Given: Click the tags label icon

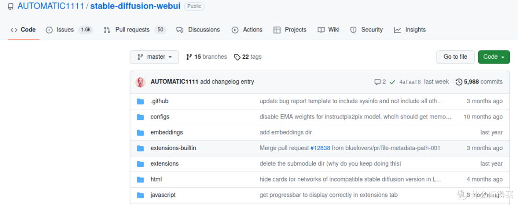Looking at the screenshot, I should 237,57.
